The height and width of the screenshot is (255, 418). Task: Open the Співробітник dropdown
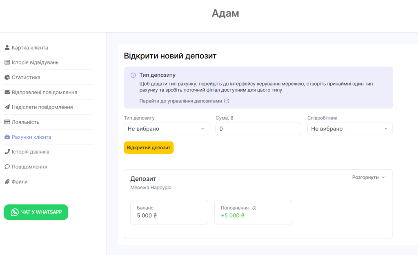point(349,129)
